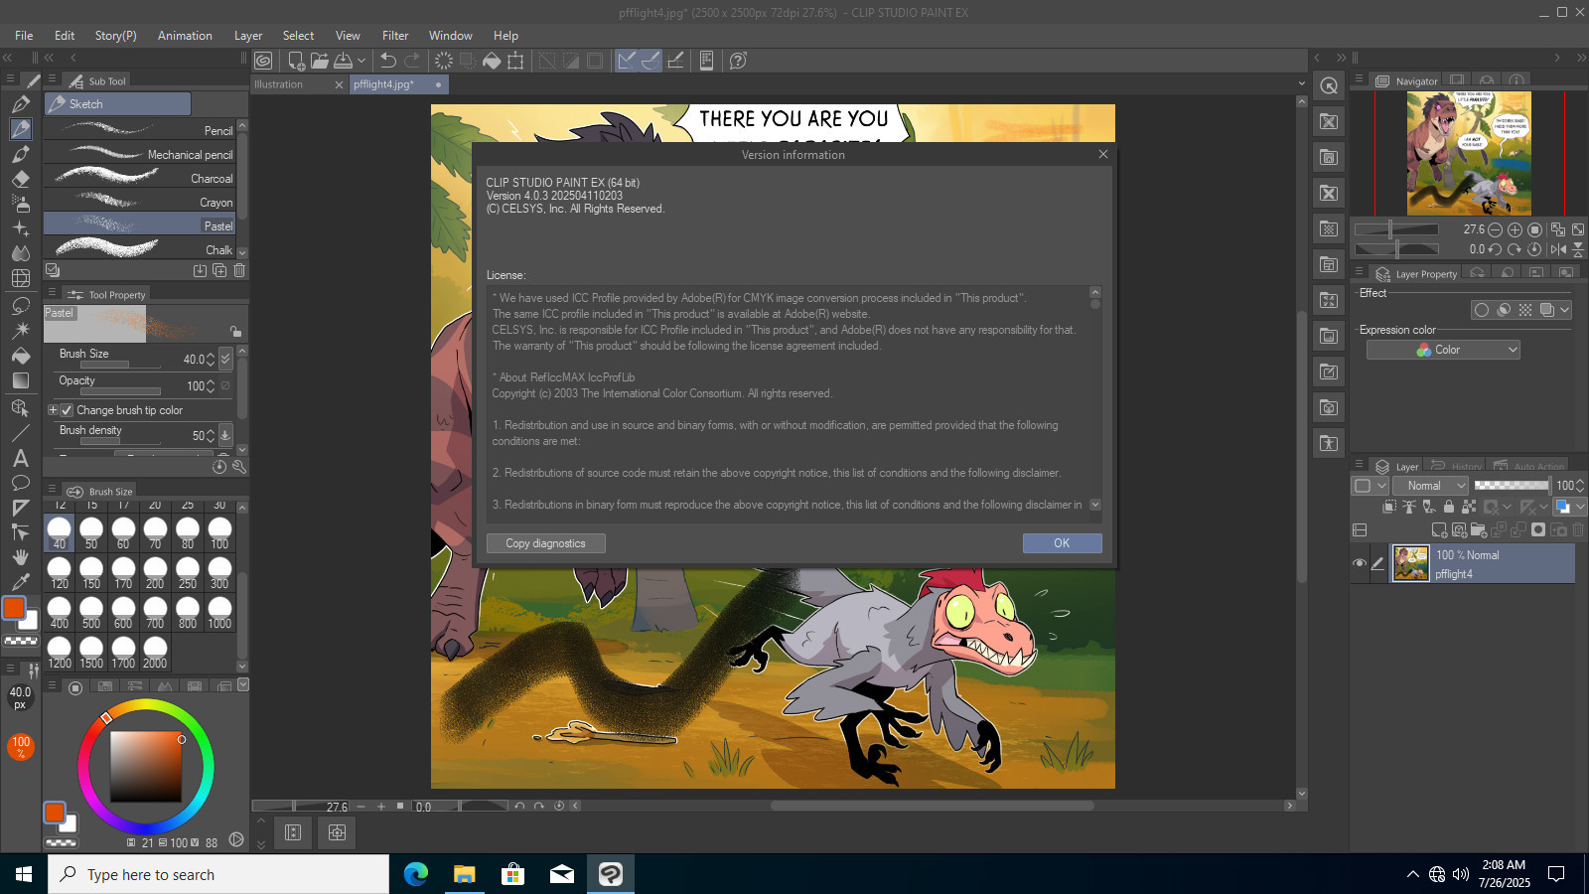Toggle lock layer icon

pos(1449,507)
